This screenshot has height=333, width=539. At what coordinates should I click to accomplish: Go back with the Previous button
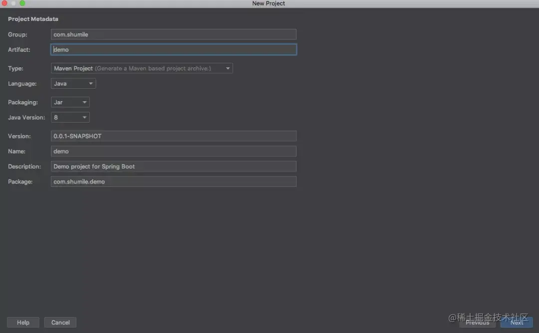click(478, 323)
